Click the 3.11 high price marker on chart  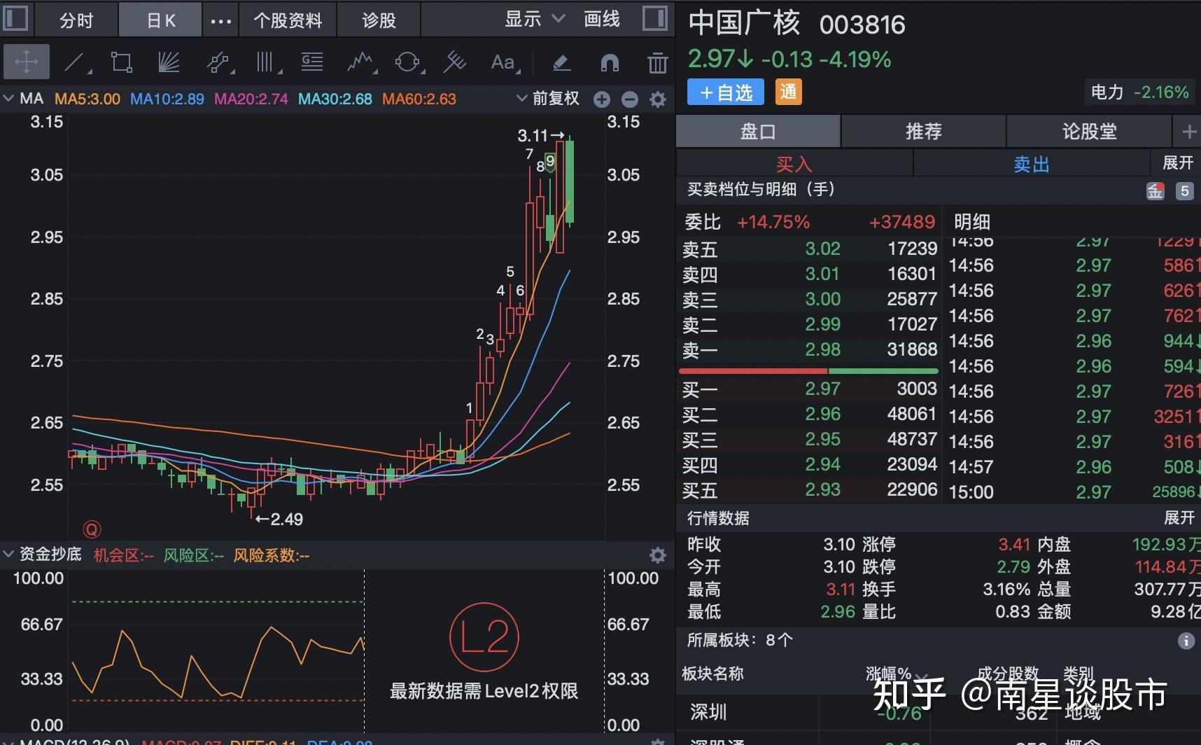(x=540, y=135)
